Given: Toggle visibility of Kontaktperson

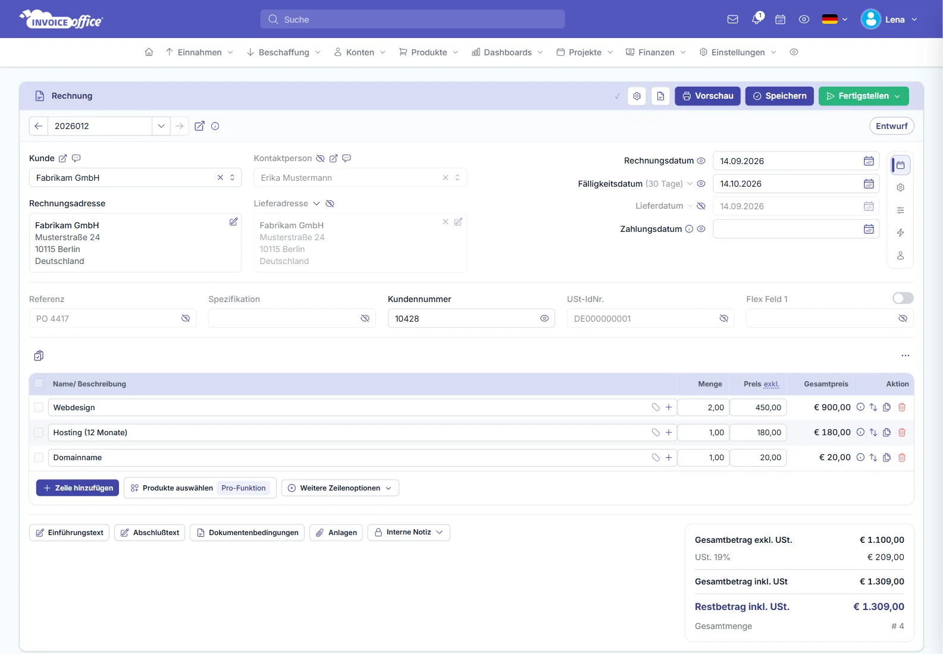Looking at the screenshot, I should pos(320,159).
